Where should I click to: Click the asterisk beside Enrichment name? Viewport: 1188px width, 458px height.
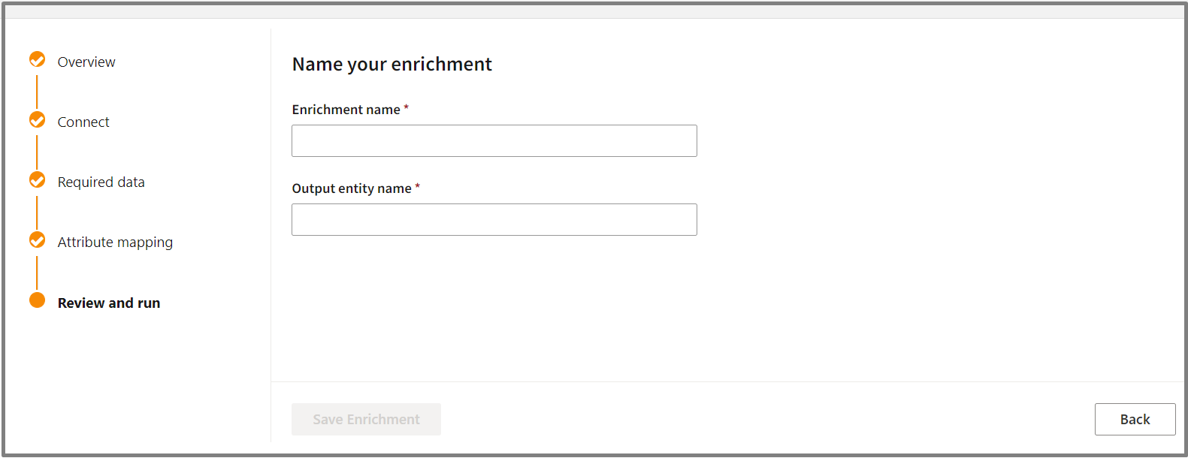[x=407, y=108]
